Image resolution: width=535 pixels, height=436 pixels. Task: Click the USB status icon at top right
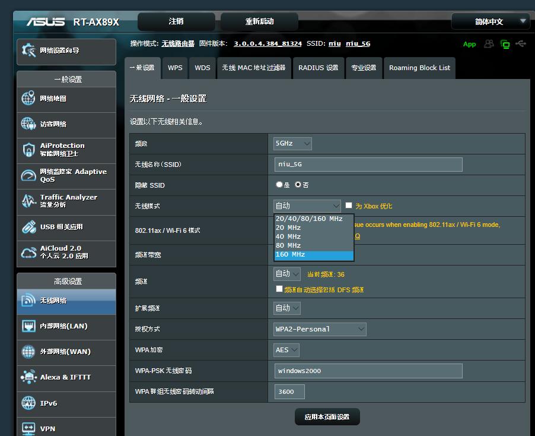tap(521, 44)
